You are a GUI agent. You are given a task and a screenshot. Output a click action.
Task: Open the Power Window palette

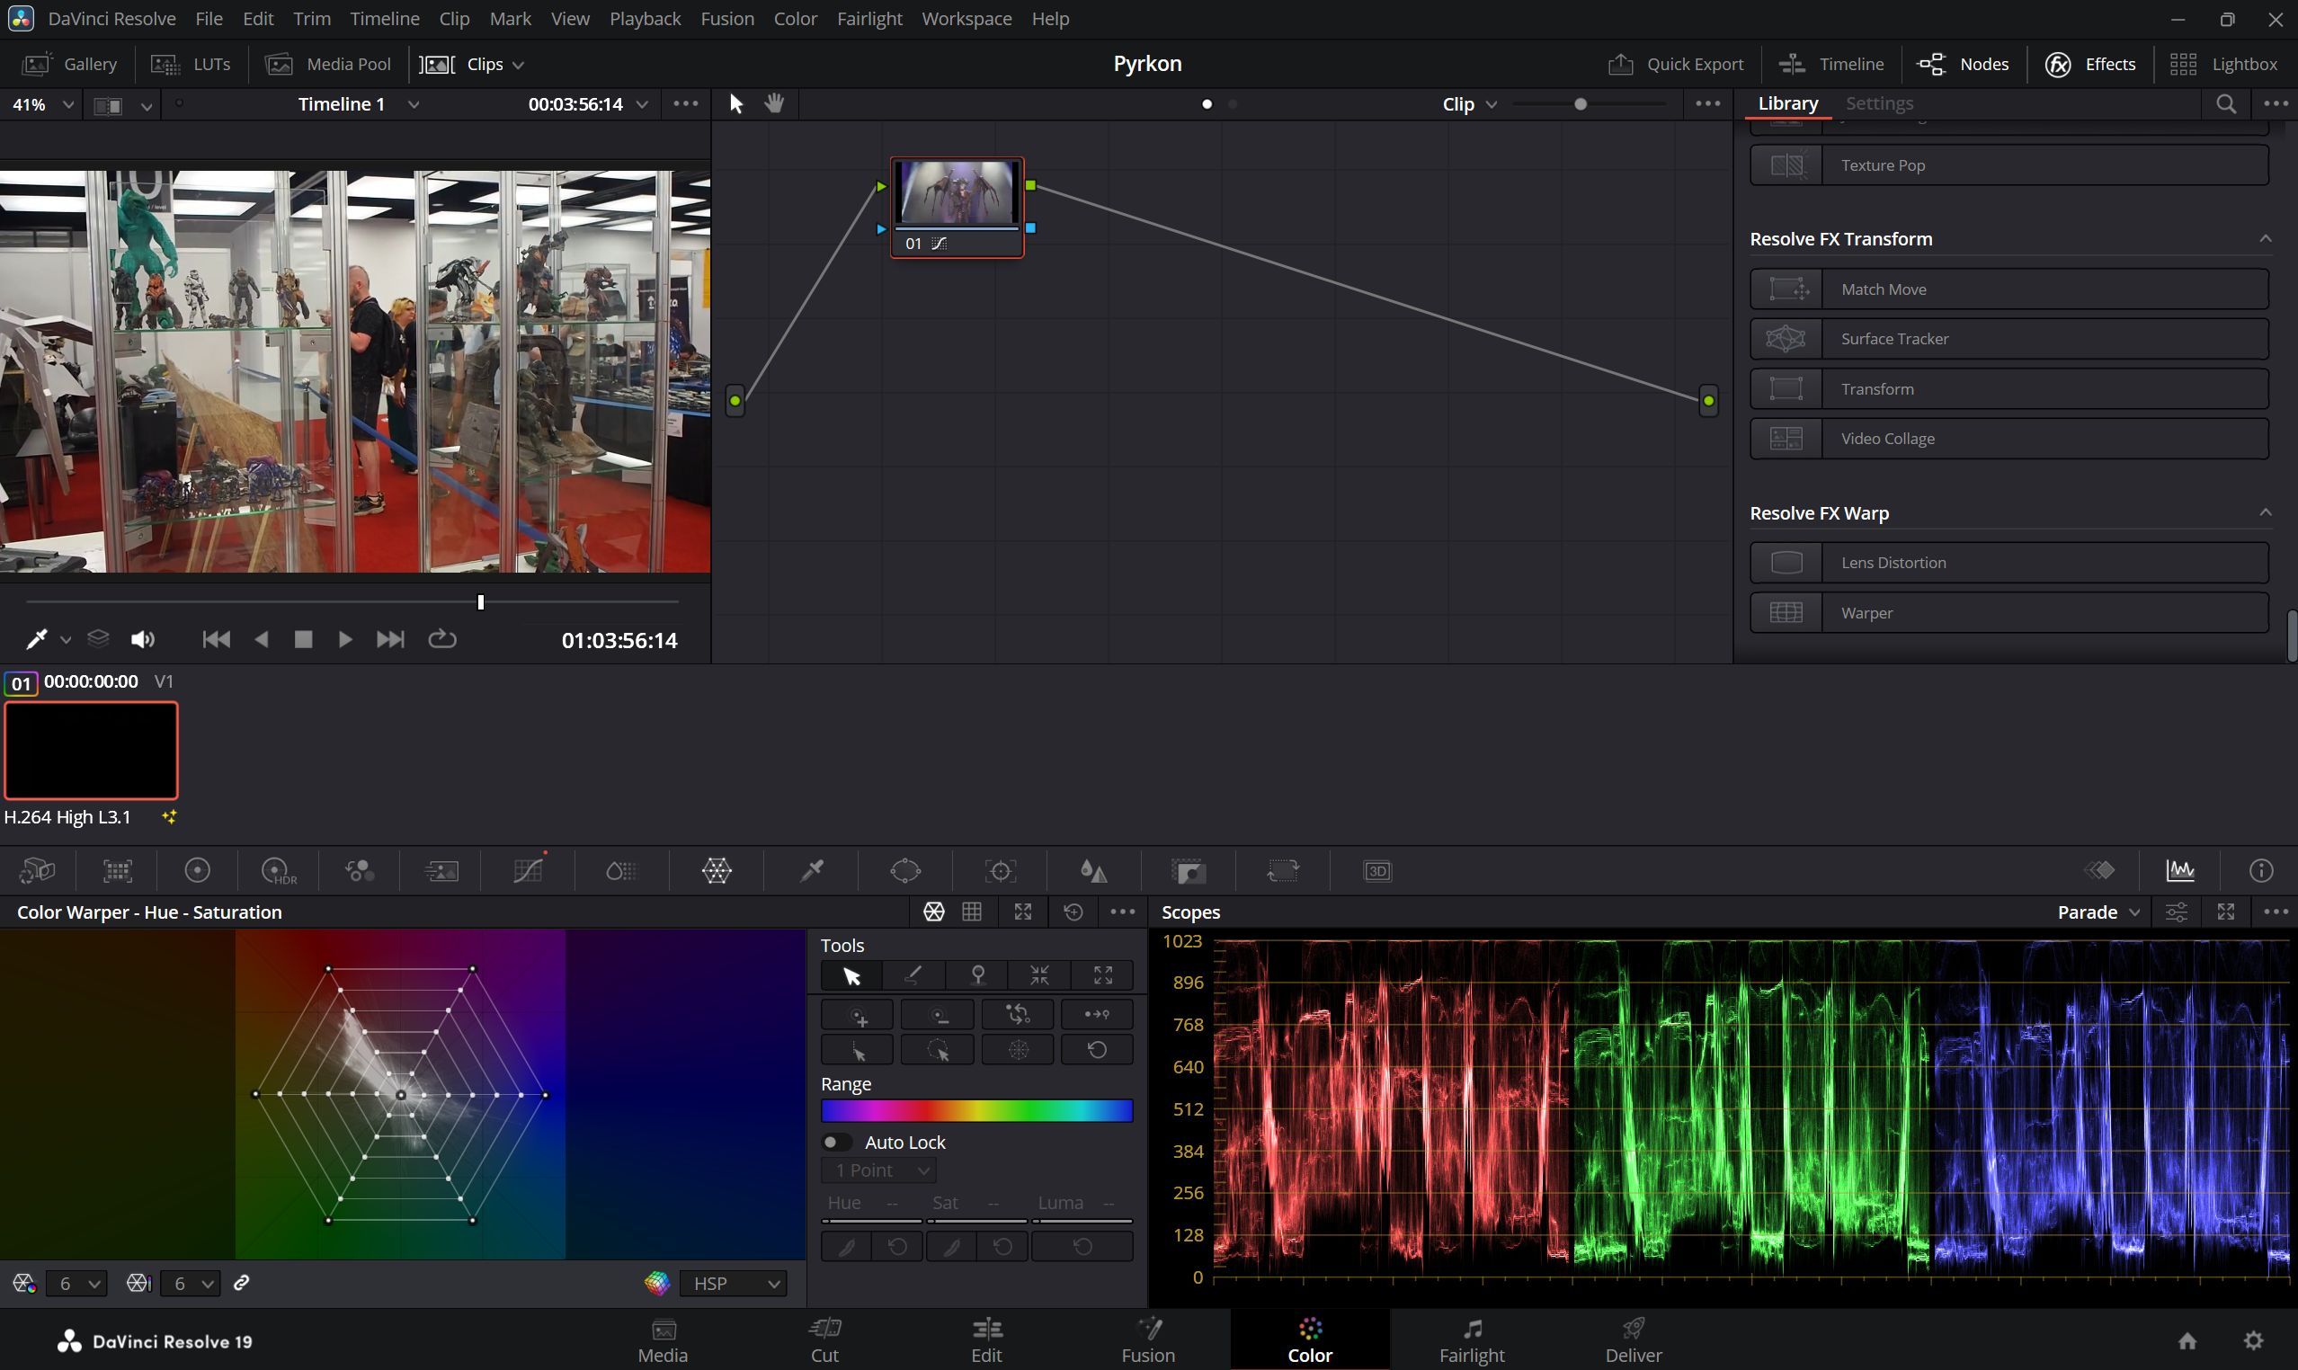coord(905,870)
